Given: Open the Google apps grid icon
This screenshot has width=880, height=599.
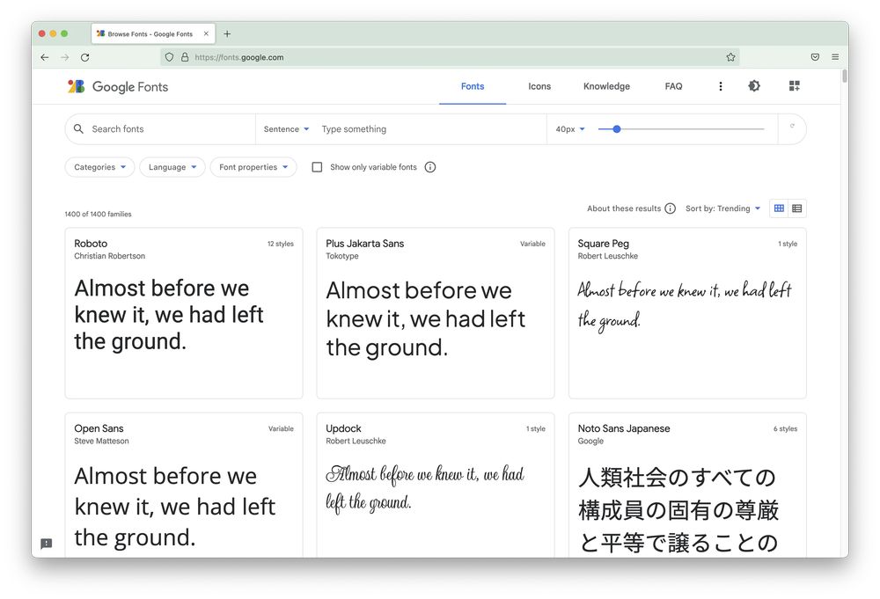Looking at the screenshot, I should tap(793, 86).
